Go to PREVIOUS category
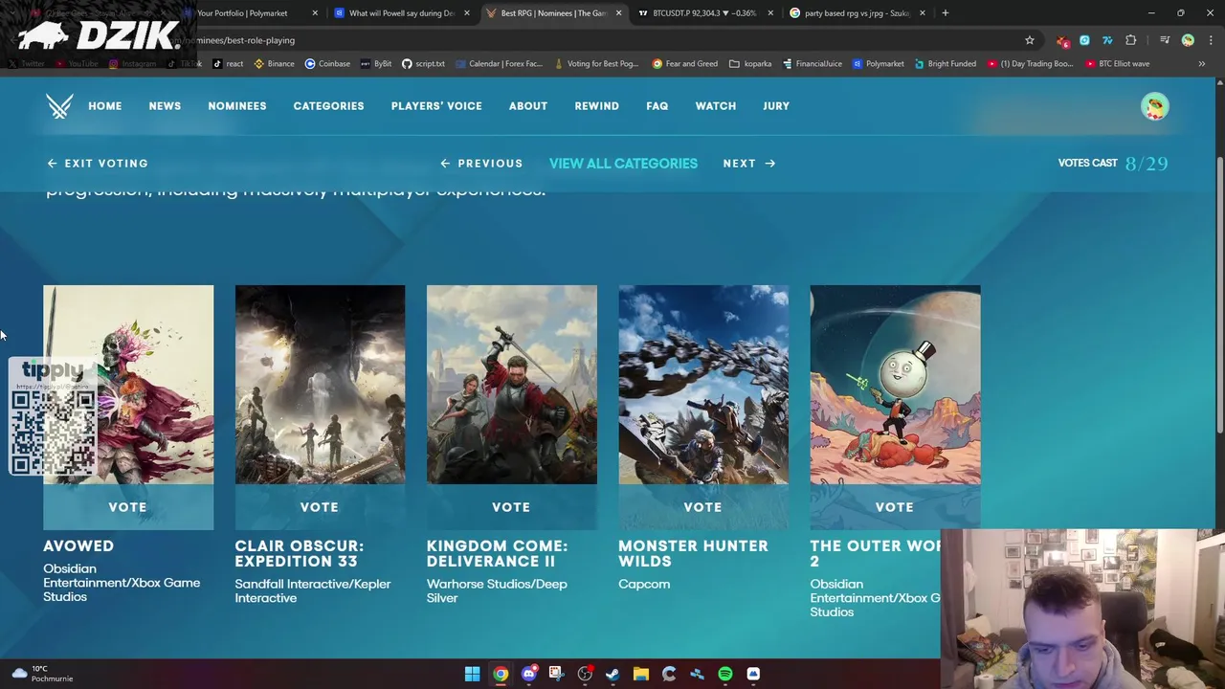The width and height of the screenshot is (1225, 689). [481, 164]
